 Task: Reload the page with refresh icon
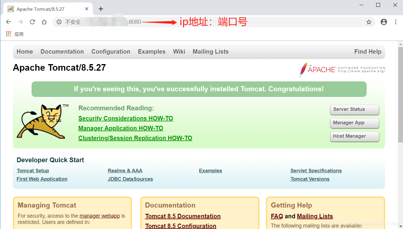tap(32, 22)
